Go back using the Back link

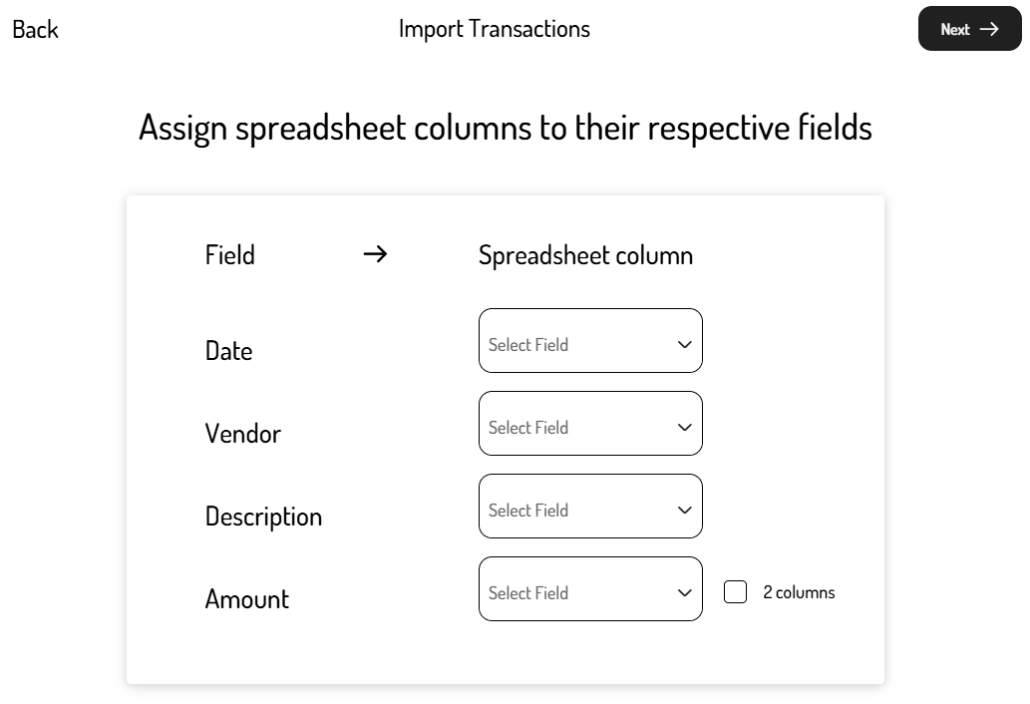pyautogui.click(x=35, y=30)
